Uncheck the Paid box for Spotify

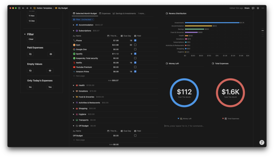click(135, 54)
